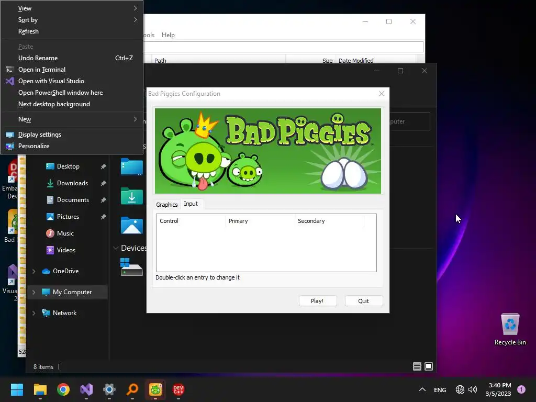The width and height of the screenshot is (536, 402).
Task: Open Display settings from context menu
Action: coord(71,135)
